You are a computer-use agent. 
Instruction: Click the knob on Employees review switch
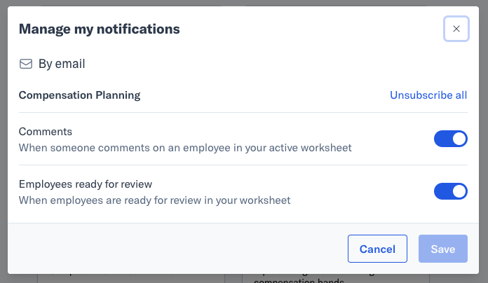click(459, 191)
